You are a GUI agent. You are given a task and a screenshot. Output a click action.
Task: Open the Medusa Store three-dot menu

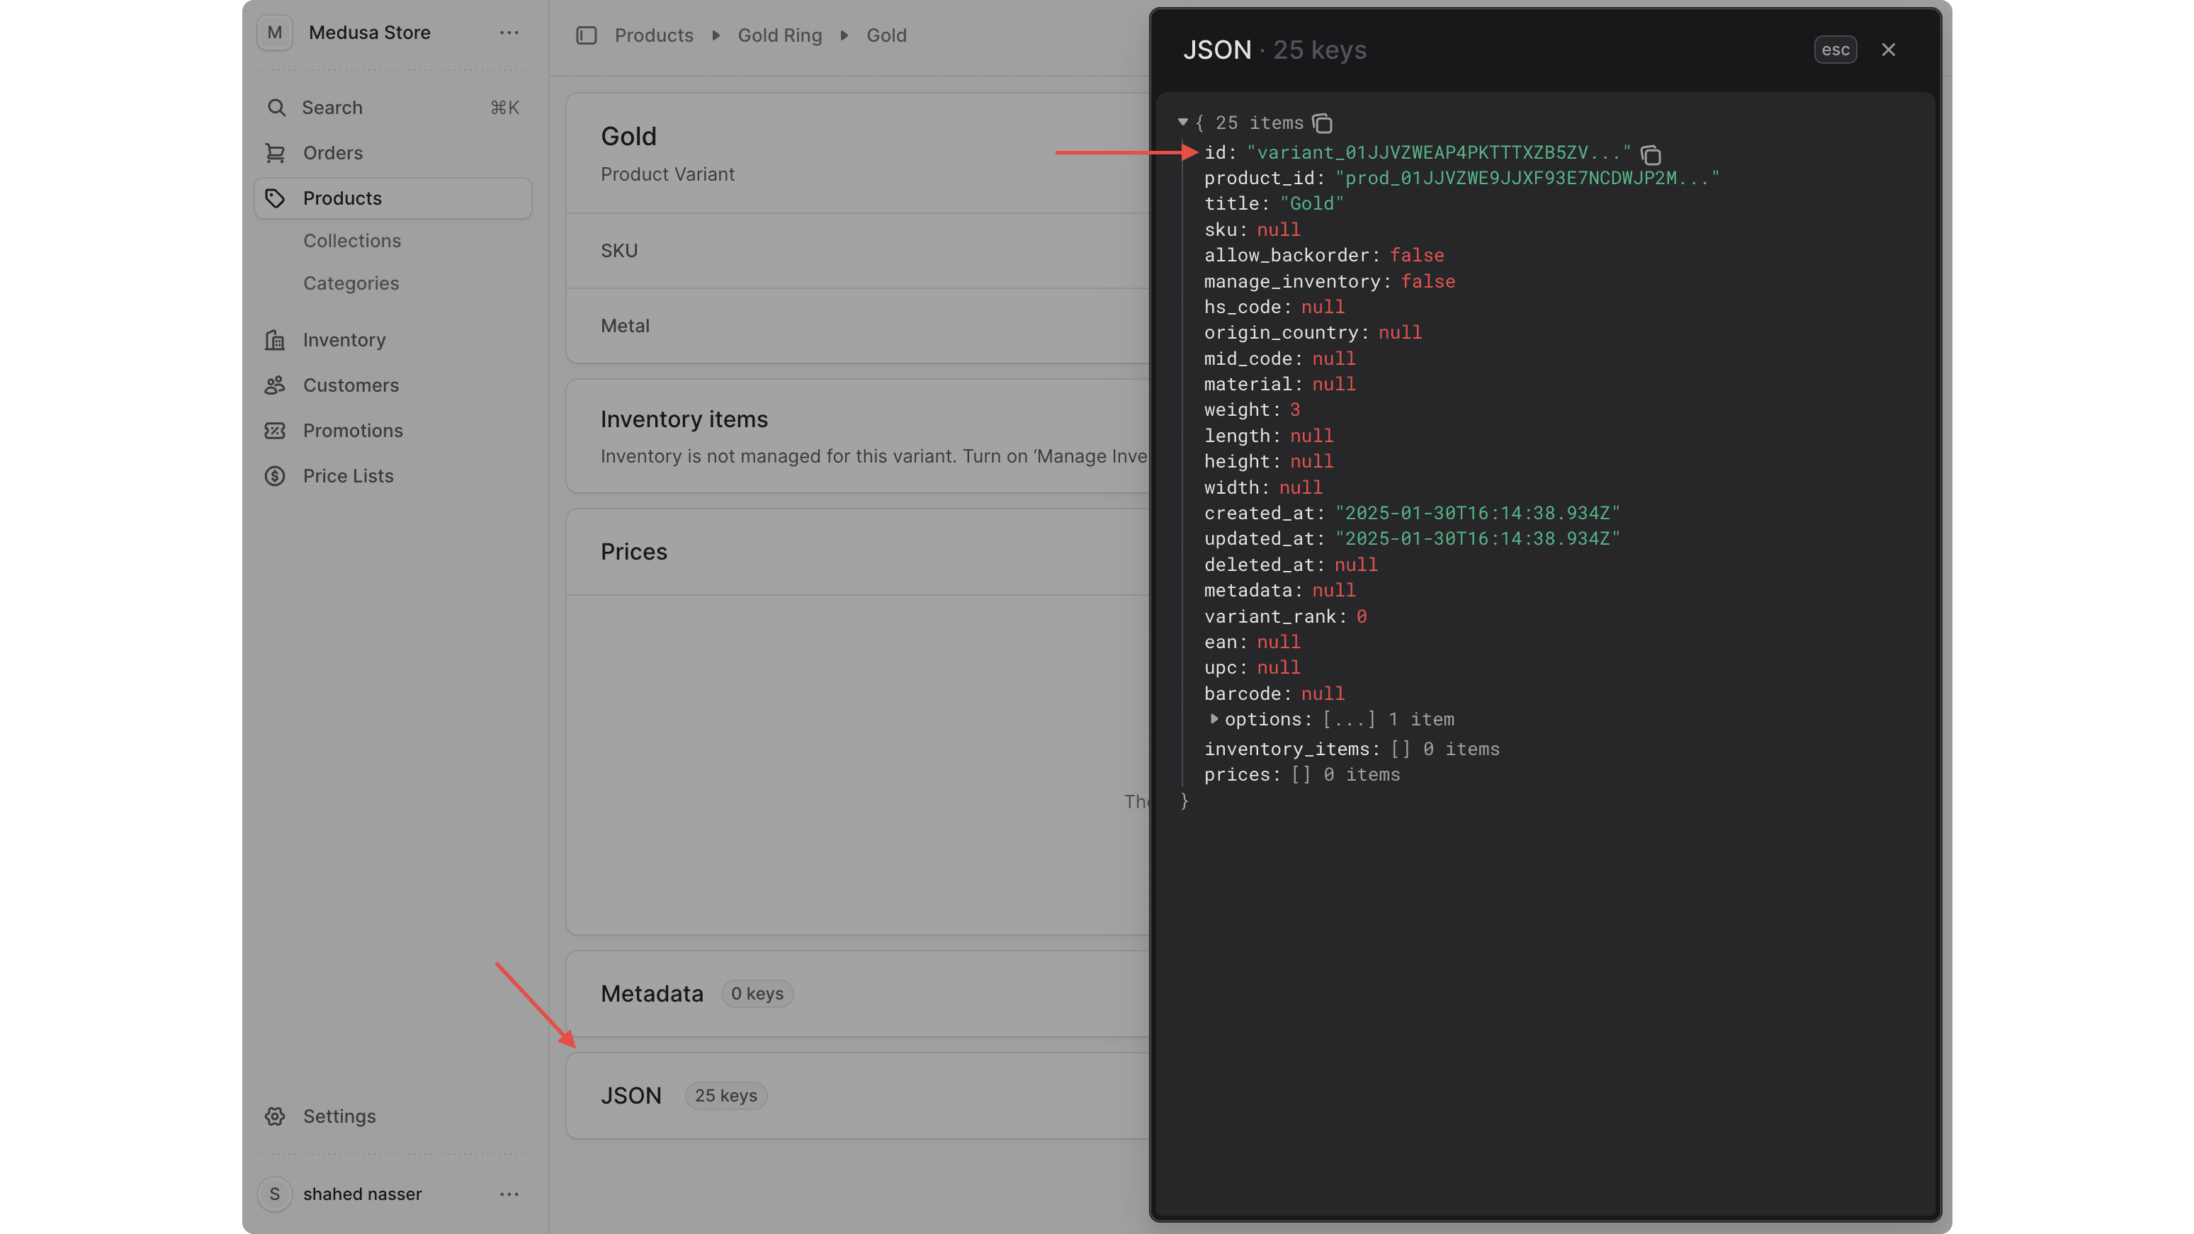[509, 33]
